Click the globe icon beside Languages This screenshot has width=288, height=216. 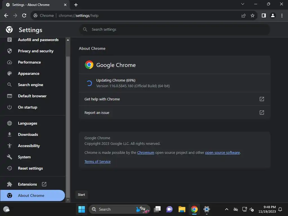point(10,123)
